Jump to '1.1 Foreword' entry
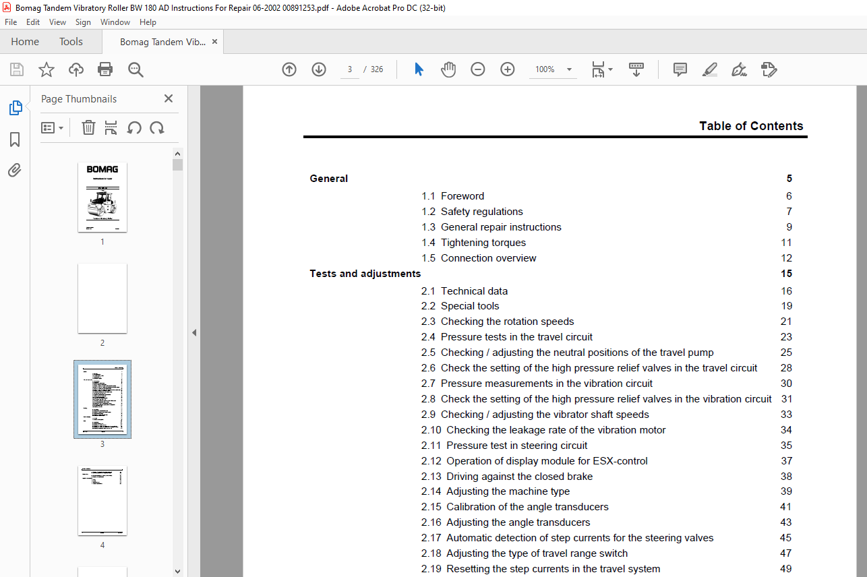The image size is (867, 577). (x=453, y=196)
